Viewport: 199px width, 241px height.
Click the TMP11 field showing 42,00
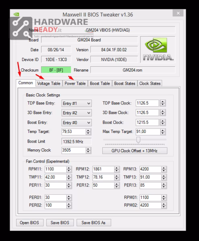pyautogui.click(x=56, y=177)
